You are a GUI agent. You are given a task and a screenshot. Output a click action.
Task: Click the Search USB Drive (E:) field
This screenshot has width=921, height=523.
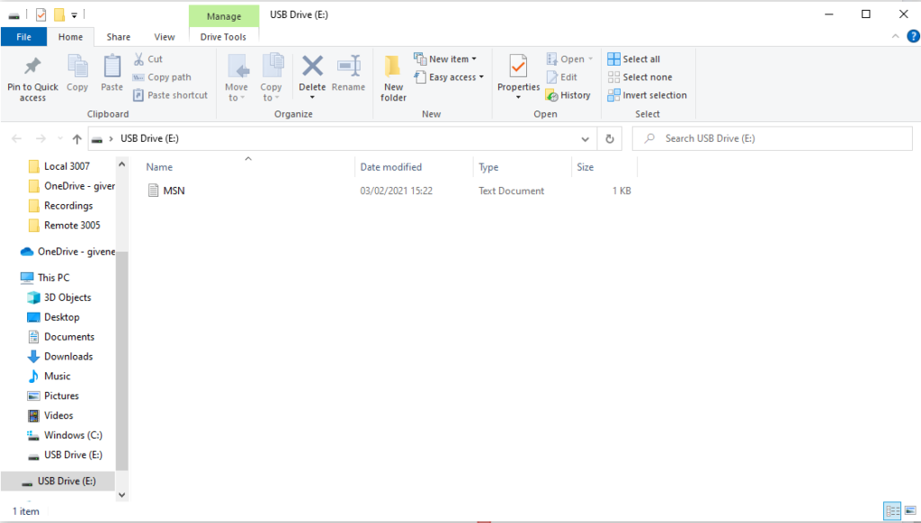pos(773,139)
